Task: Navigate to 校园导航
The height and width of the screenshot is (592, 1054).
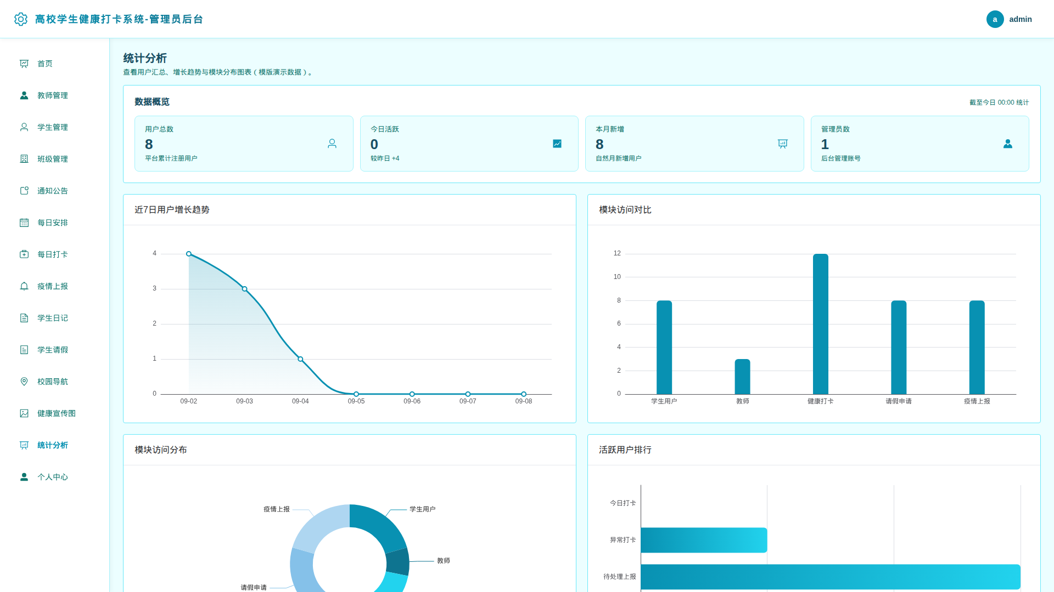Action: click(x=55, y=382)
